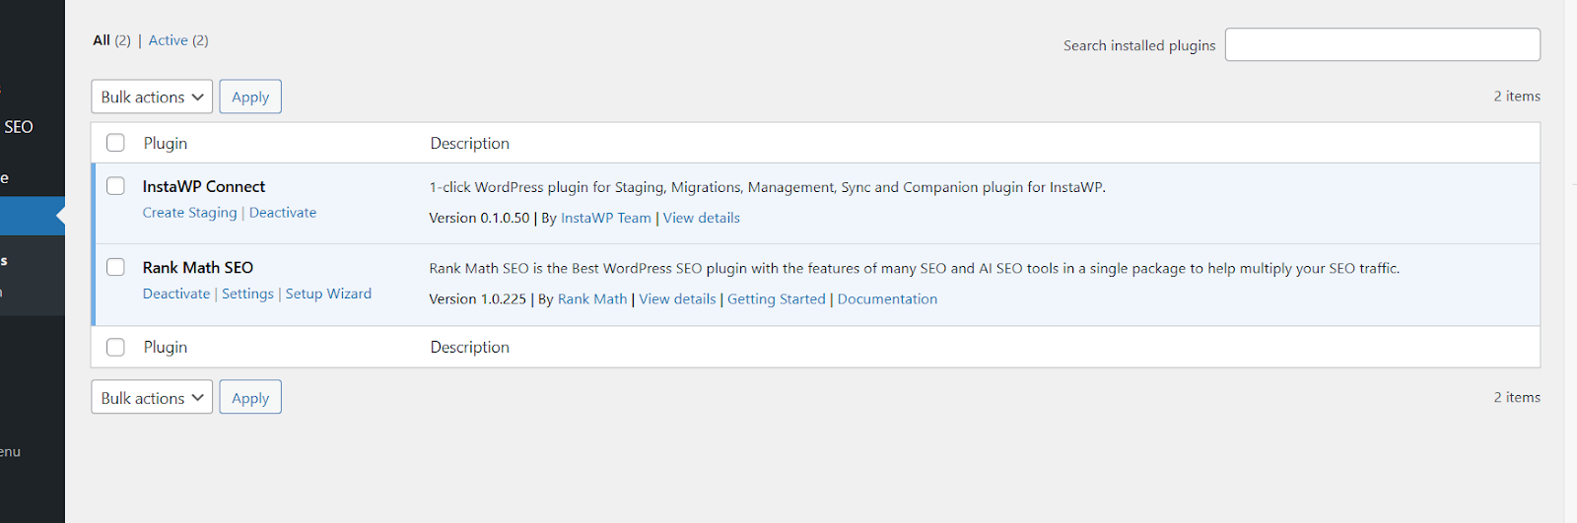1577x523 pixels.
Task: Tick the select-all checkbox in the table footer
Action: (x=115, y=347)
